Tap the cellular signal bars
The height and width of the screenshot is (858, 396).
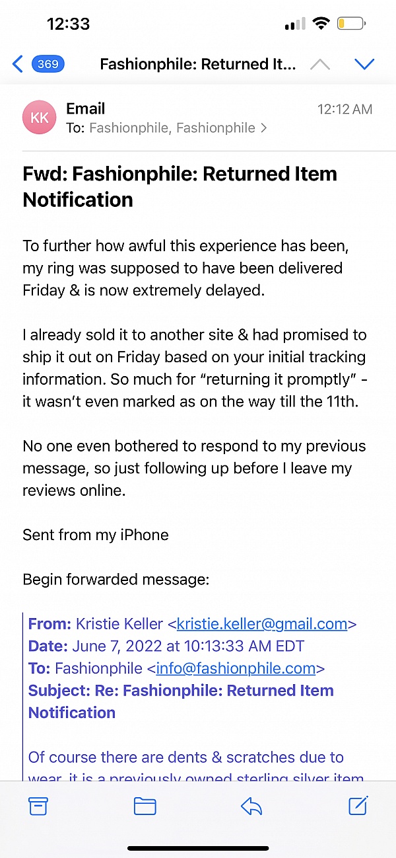click(294, 23)
